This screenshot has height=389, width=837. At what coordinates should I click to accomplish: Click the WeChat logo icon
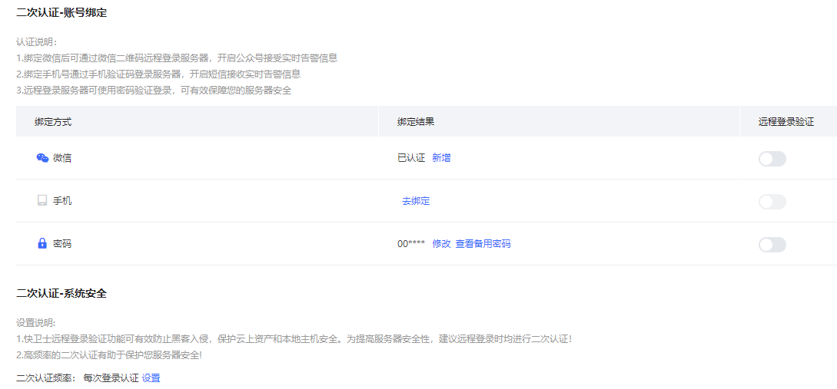tap(42, 158)
